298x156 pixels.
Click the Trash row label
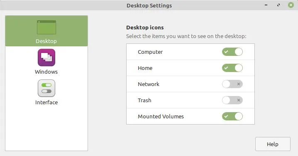click(x=144, y=100)
